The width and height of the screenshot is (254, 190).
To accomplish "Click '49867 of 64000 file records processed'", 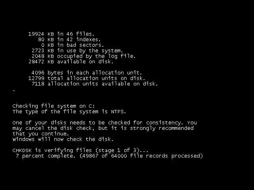I will pos(141,156).
